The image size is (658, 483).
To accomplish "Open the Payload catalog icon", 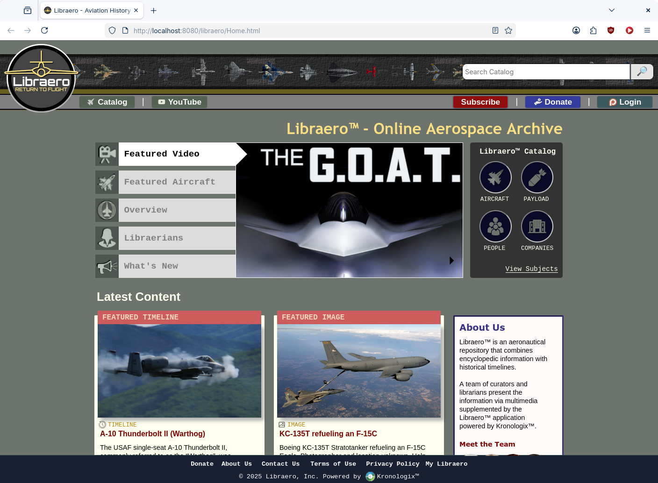I will [x=537, y=178].
